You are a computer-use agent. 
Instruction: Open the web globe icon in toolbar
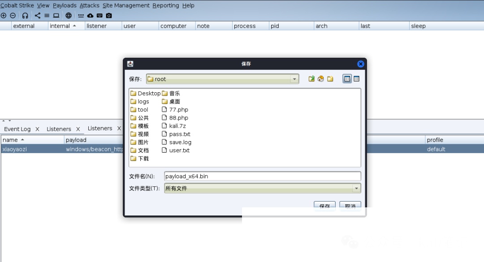click(69, 15)
